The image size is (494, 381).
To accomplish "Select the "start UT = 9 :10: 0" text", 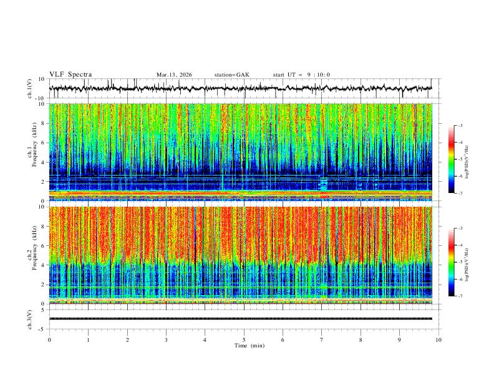I will coord(301,75).
